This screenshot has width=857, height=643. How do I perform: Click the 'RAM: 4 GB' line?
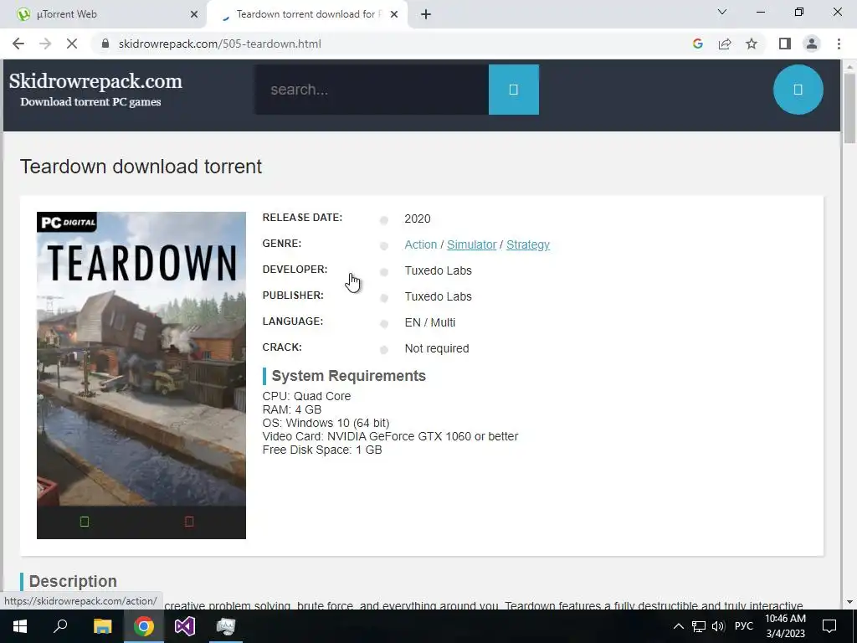pyautogui.click(x=292, y=409)
